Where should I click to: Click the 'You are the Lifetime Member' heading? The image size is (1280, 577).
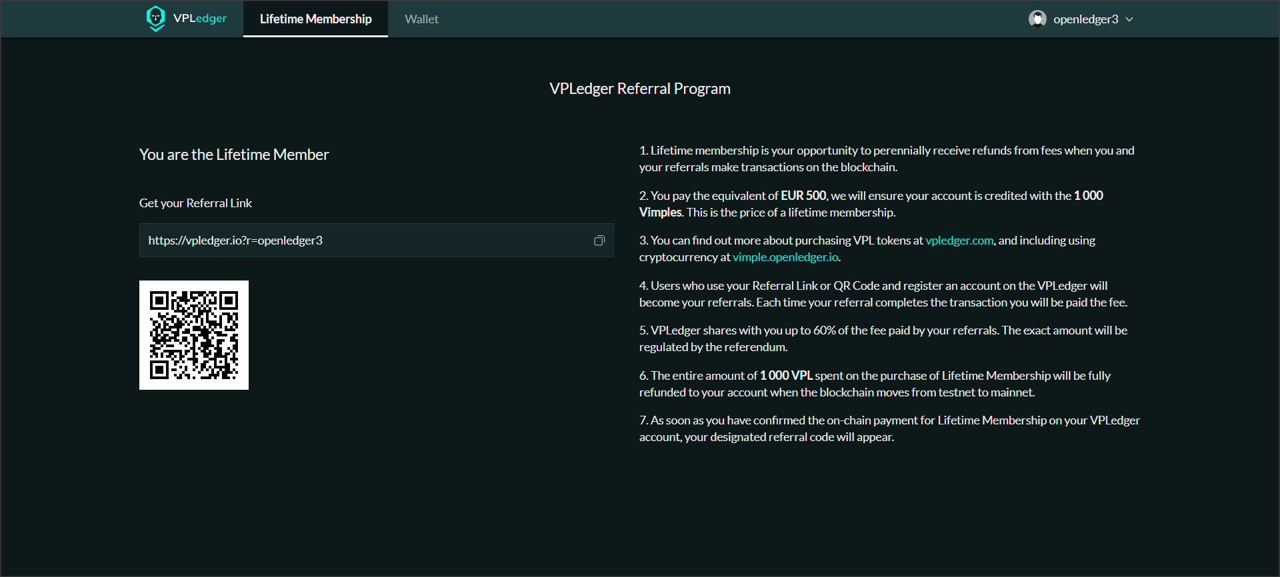[234, 155]
